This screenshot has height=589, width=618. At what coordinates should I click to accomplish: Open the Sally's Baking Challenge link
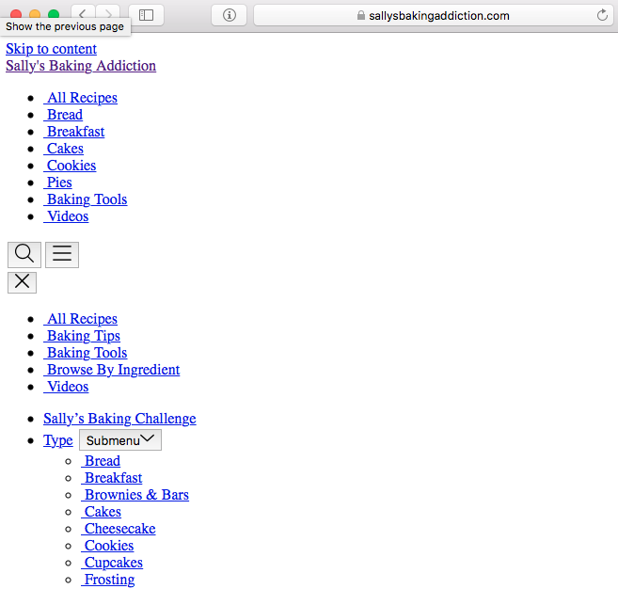[119, 419]
